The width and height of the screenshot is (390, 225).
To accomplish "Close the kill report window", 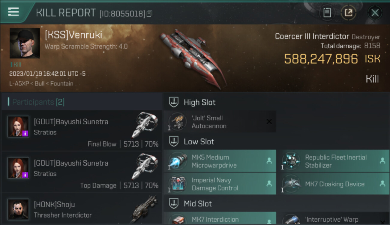I will (375, 13).
